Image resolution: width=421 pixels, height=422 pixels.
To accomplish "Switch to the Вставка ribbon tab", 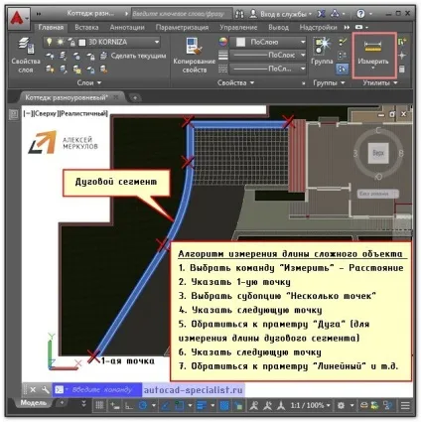I will pos(86,28).
